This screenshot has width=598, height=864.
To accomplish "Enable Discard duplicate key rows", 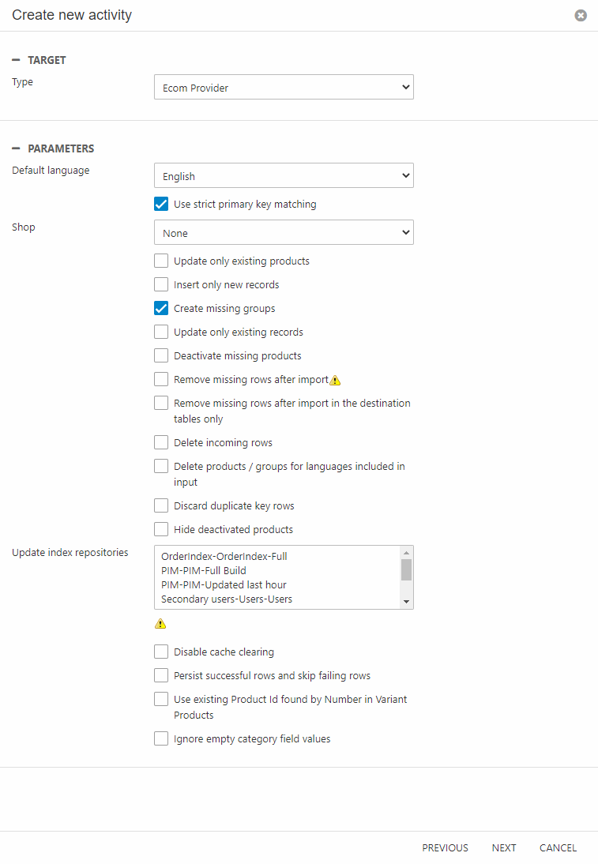I will click(x=161, y=506).
